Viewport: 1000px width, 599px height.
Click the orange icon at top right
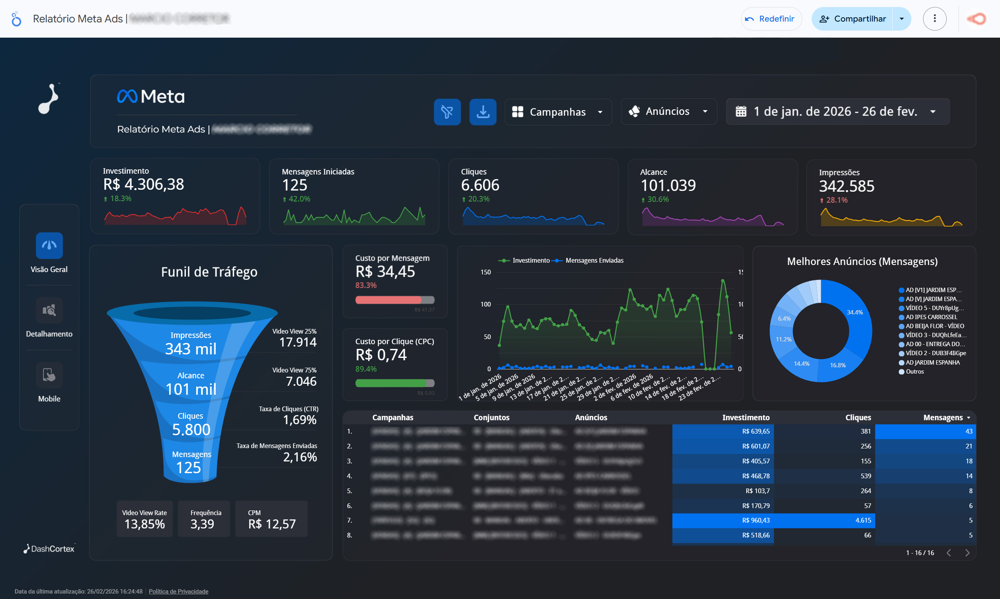(x=976, y=18)
